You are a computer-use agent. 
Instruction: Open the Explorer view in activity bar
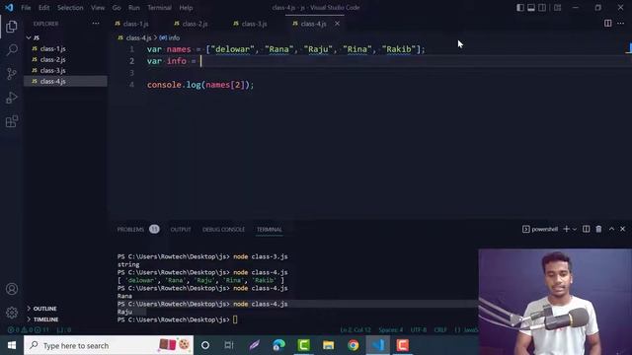point(12,27)
